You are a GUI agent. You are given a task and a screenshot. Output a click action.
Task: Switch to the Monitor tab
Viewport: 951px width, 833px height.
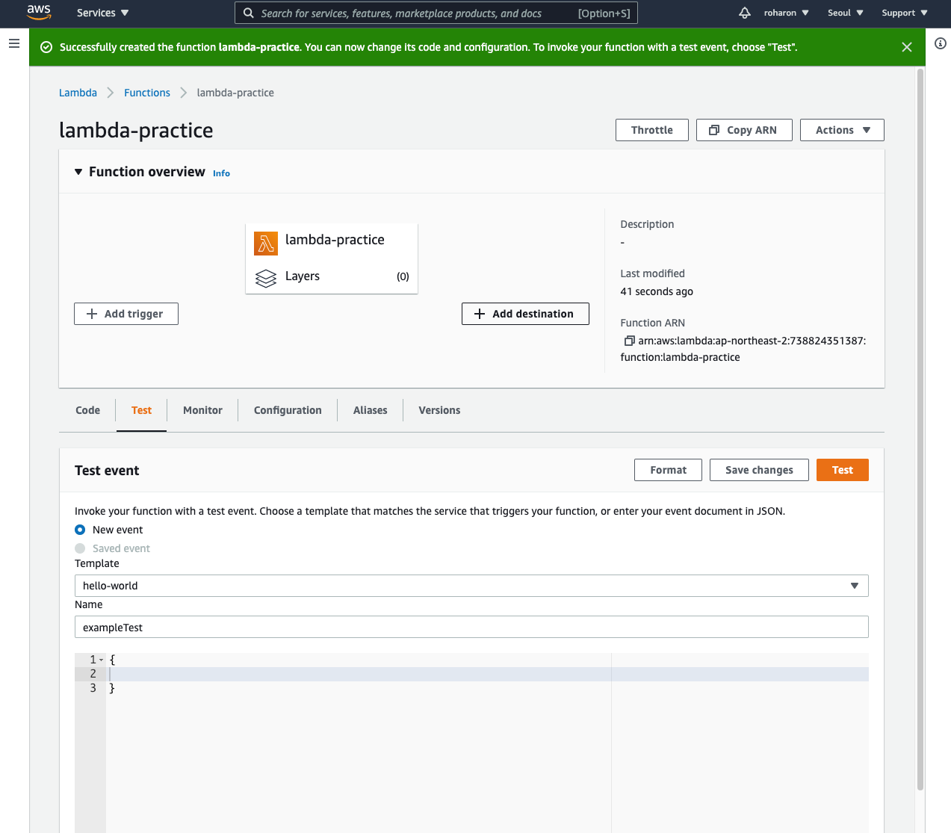pos(202,410)
